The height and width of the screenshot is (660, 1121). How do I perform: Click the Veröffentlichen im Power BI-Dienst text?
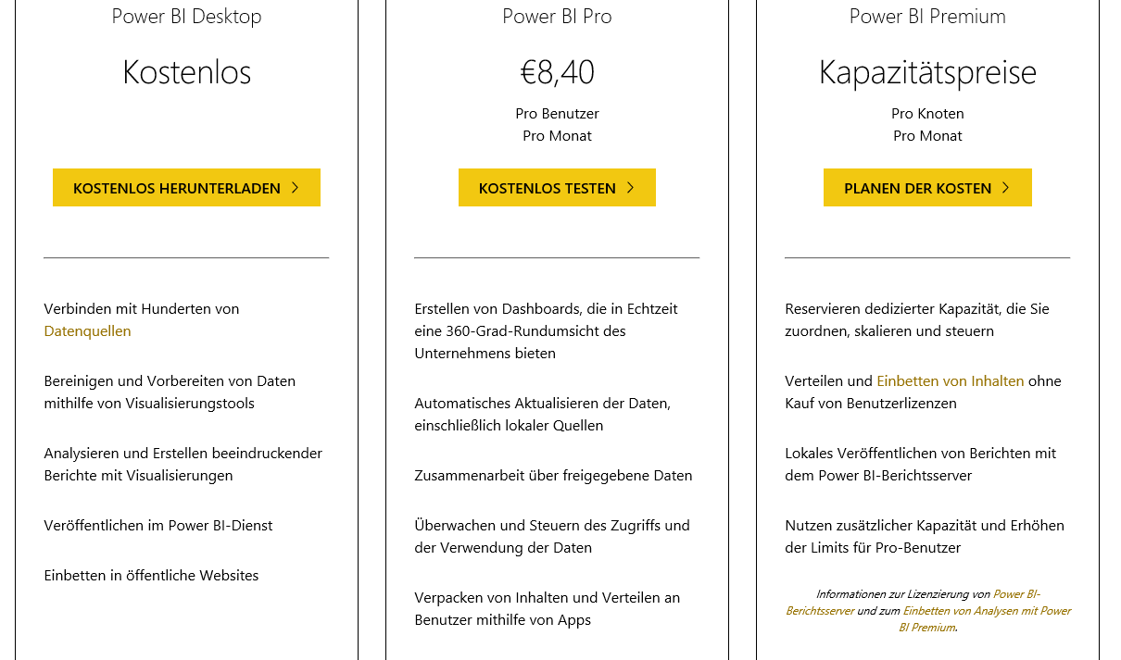(157, 526)
